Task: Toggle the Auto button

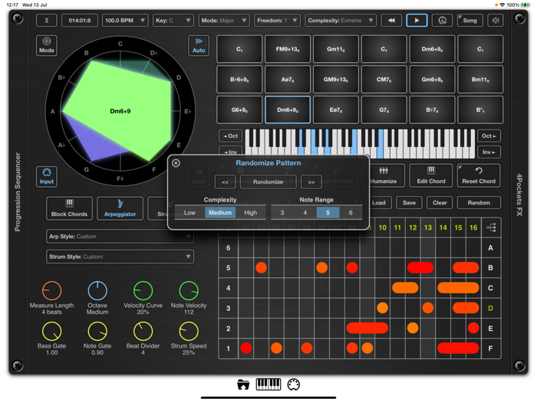Action: tap(199, 45)
